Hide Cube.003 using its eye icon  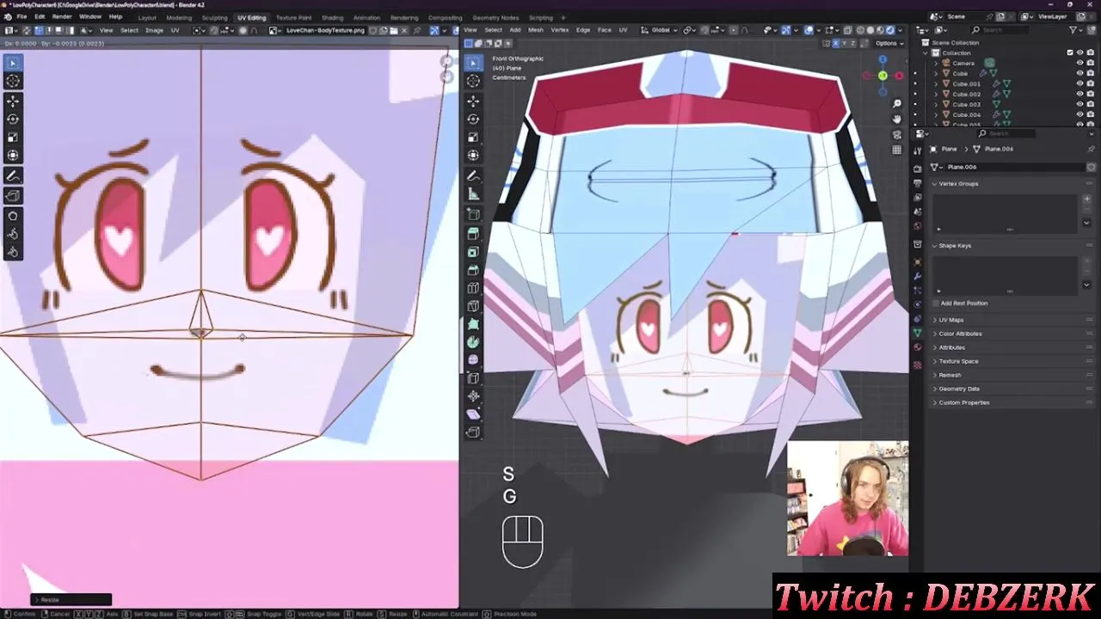[1079, 104]
